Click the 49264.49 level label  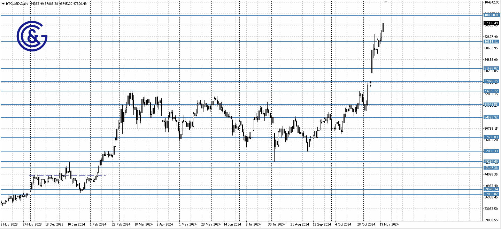[491, 162]
